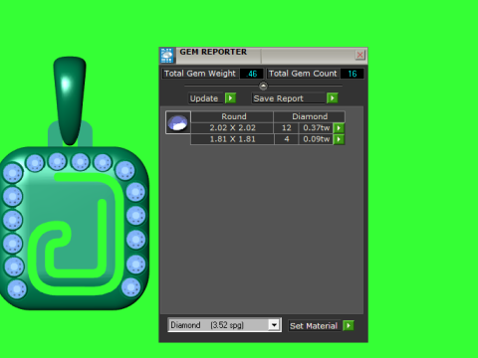Click the spiral design on pendant face
478x358 pixels.
[75, 234]
